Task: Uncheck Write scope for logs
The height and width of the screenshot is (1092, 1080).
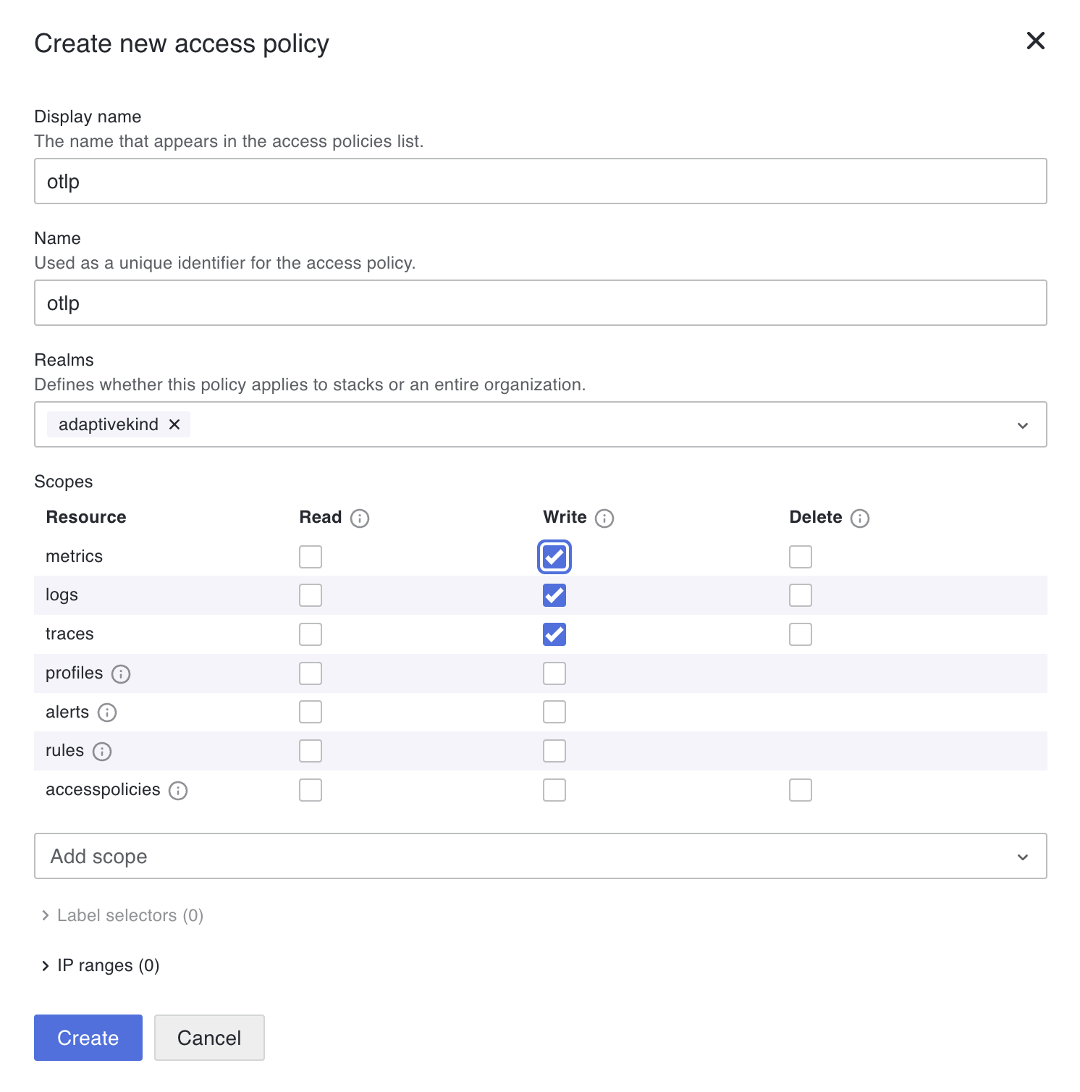Action: (554, 595)
